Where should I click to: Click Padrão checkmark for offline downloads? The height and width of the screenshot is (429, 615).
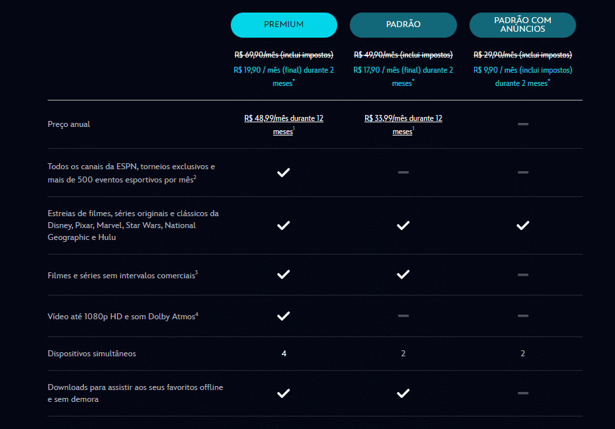[x=403, y=393]
